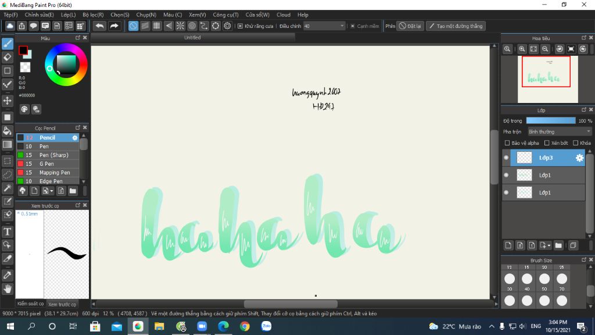Select the Mapping Pen brush
This screenshot has width=595, height=335.
pos(48,172)
